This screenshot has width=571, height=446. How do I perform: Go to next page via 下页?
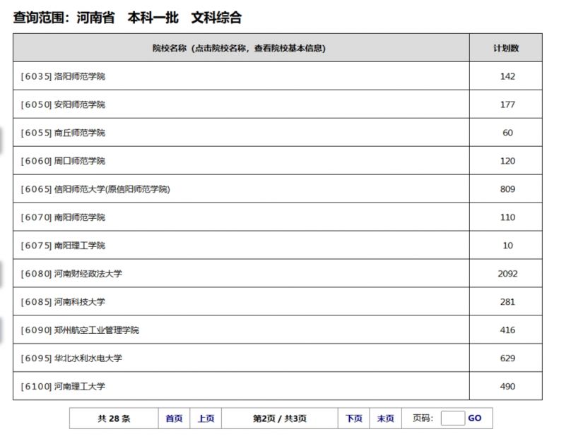354,418
